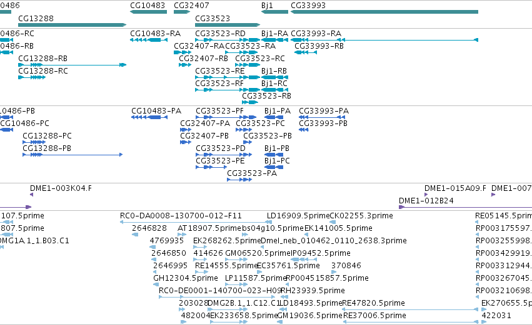This screenshot has height=325, width=532.
Task: Click transcript CG33523-RB label
Action: (267, 96)
